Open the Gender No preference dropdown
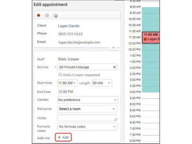This screenshot has height=144, width=192. 88,100
